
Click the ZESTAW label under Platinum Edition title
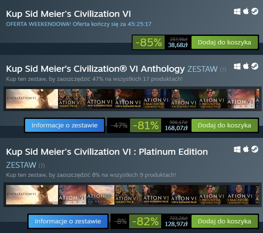[21, 165]
